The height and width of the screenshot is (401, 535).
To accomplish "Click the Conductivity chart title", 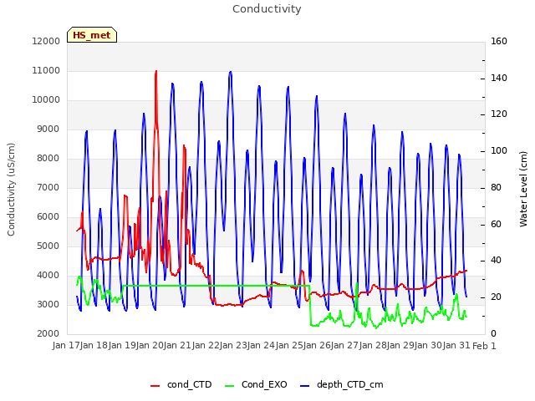I will (x=267, y=8).
